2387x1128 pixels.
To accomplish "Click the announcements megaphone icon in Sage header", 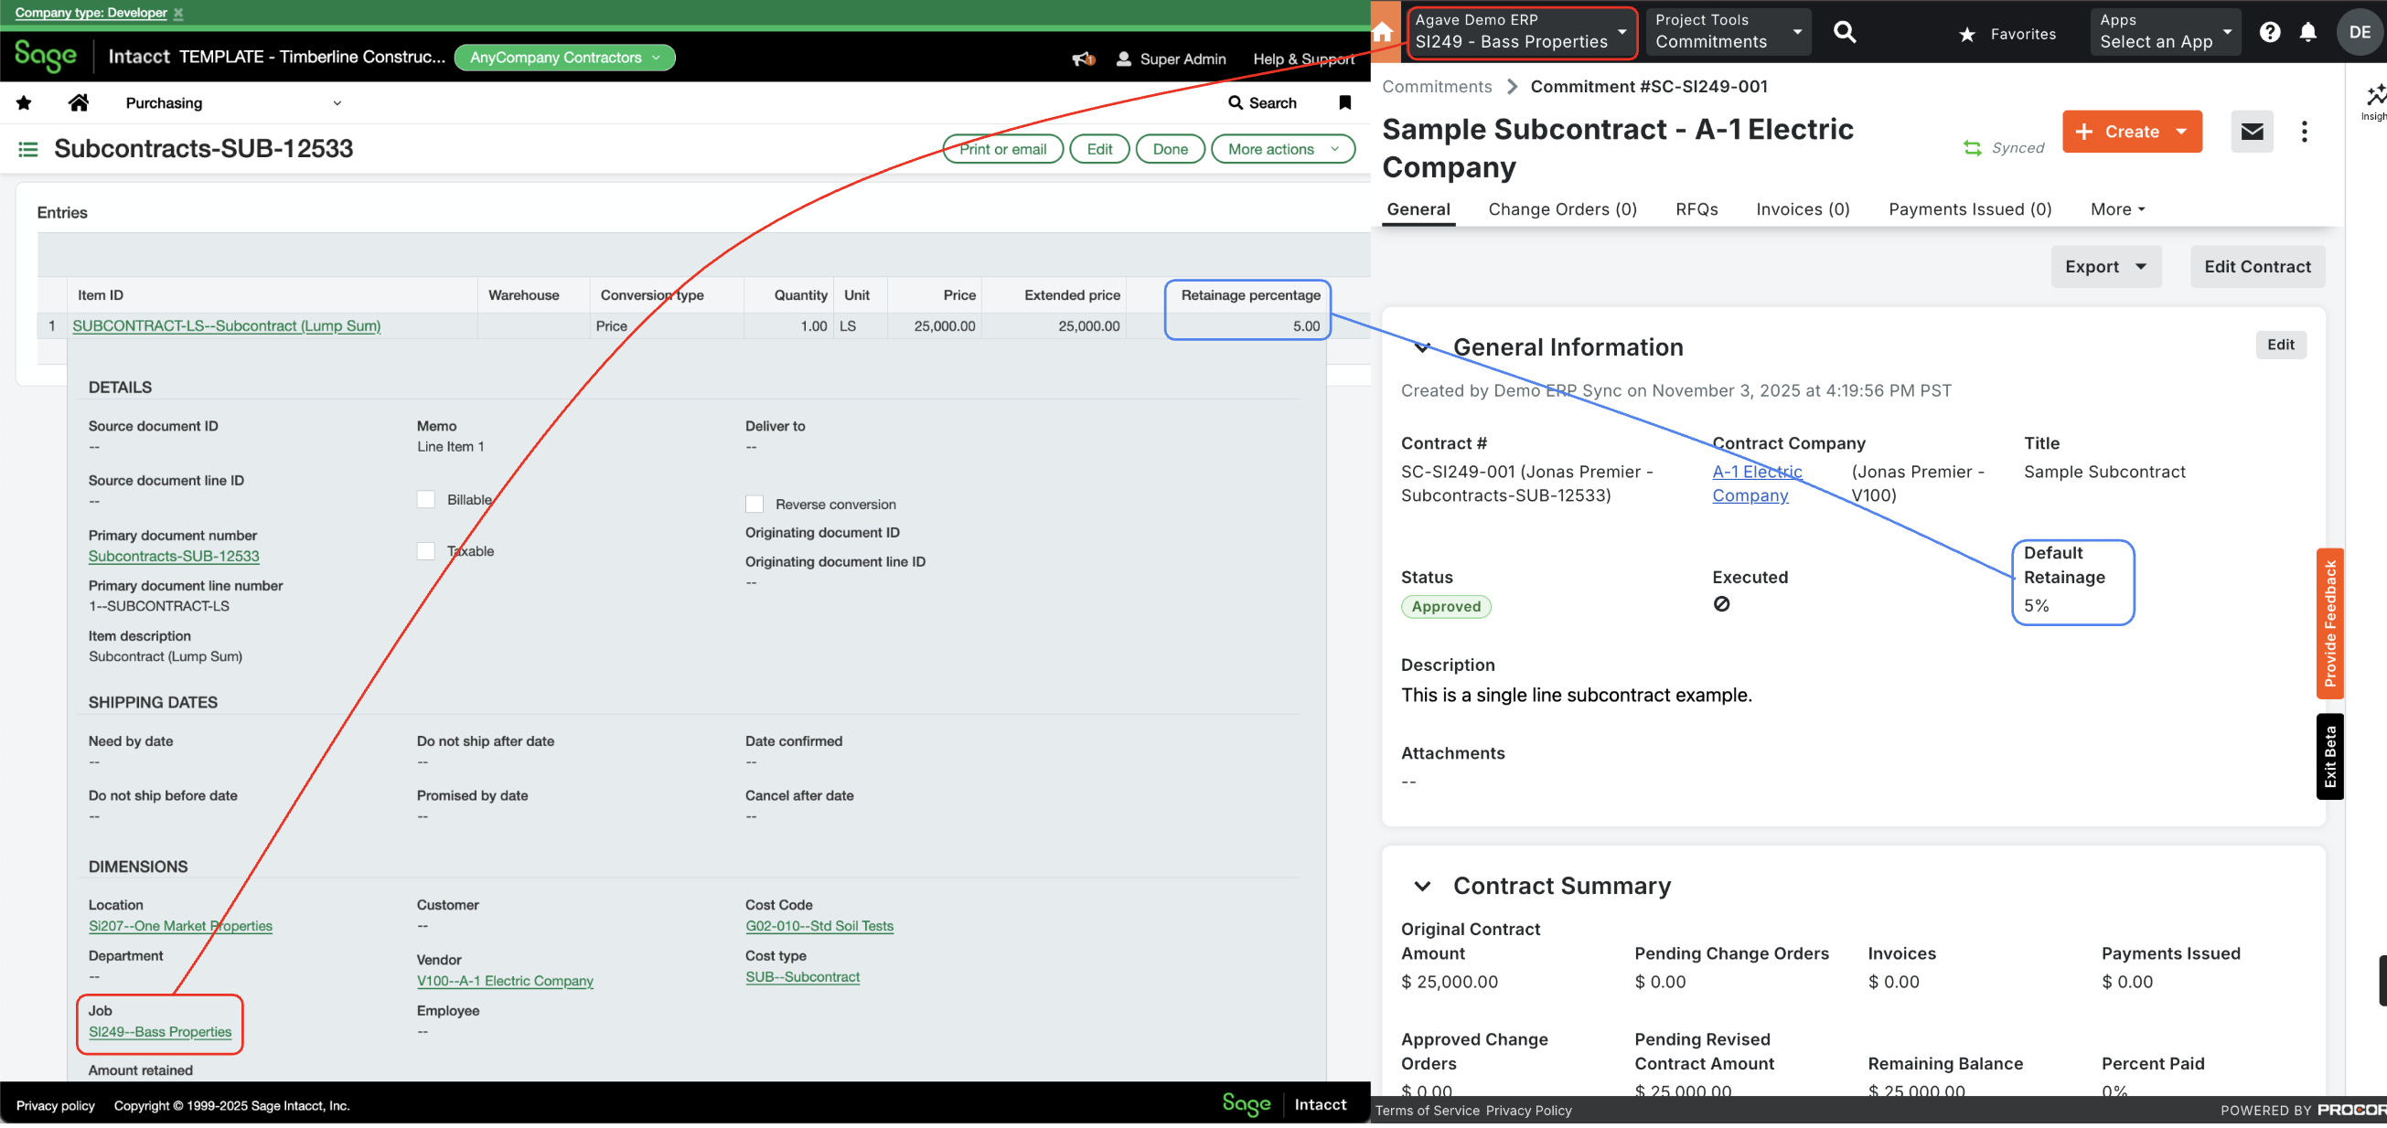I will click(1081, 58).
